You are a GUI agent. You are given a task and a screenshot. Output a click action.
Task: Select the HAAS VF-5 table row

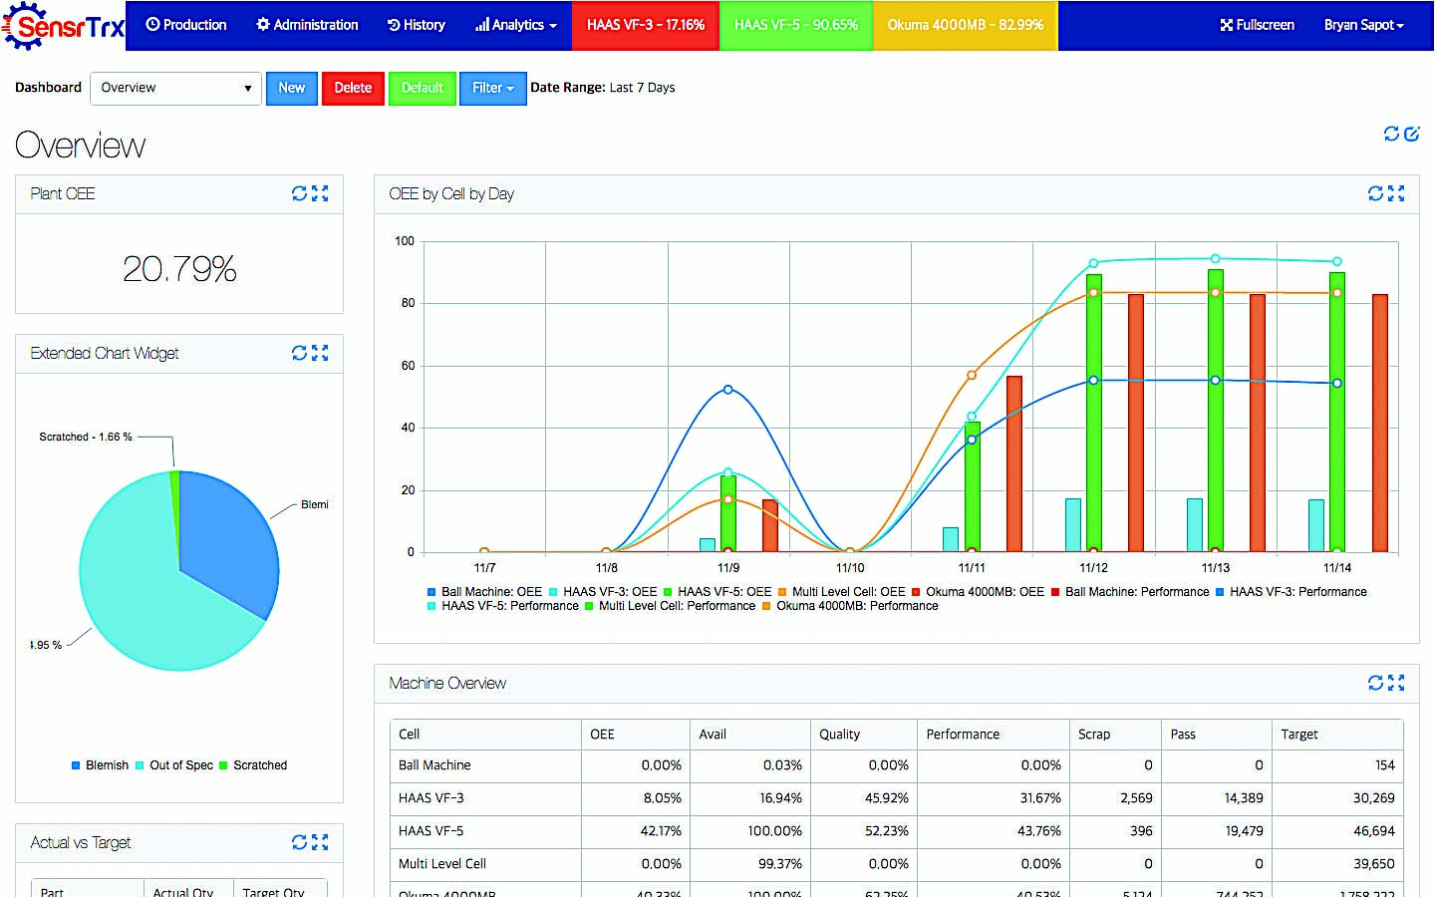pyautogui.click(x=896, y=831)
